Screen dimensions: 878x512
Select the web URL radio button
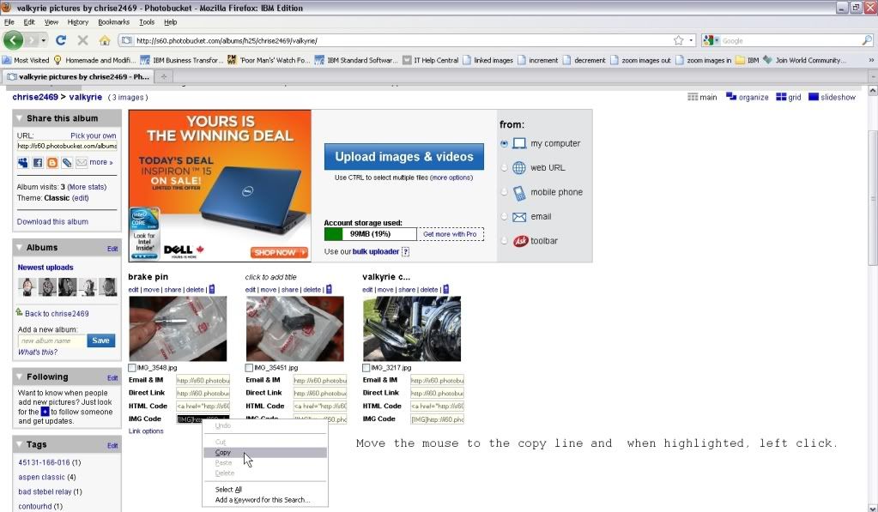coord(504,168)
